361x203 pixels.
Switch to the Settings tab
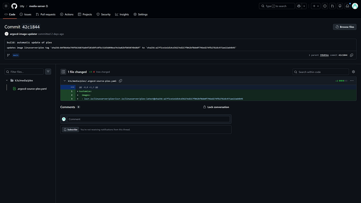[140, 14]
